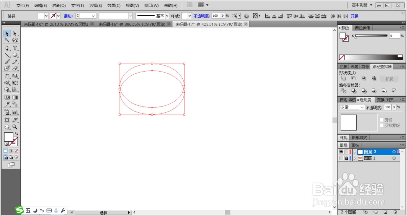Select the Artboard tool
Viewport: 407px width, 216px height.
(x=7, y=120)
